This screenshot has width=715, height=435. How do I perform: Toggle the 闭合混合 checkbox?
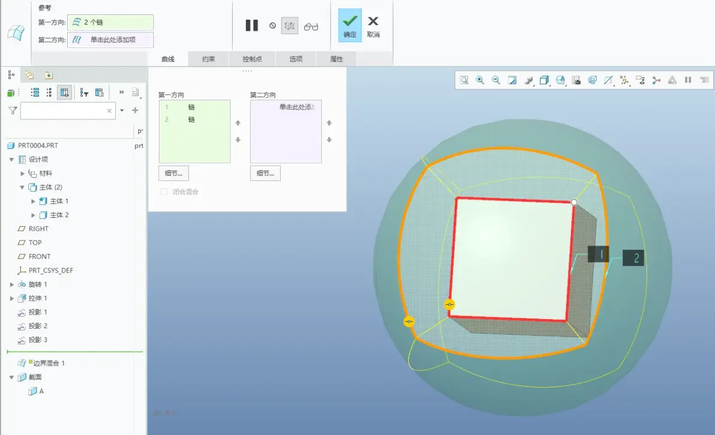coord(164,192)
